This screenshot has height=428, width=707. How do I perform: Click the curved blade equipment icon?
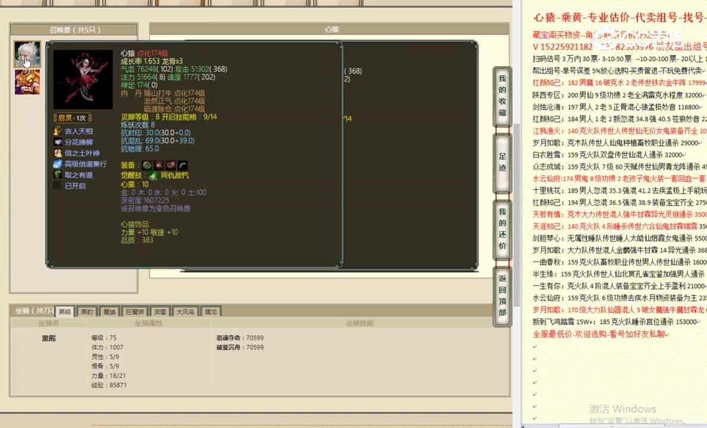tap(183, 165)
